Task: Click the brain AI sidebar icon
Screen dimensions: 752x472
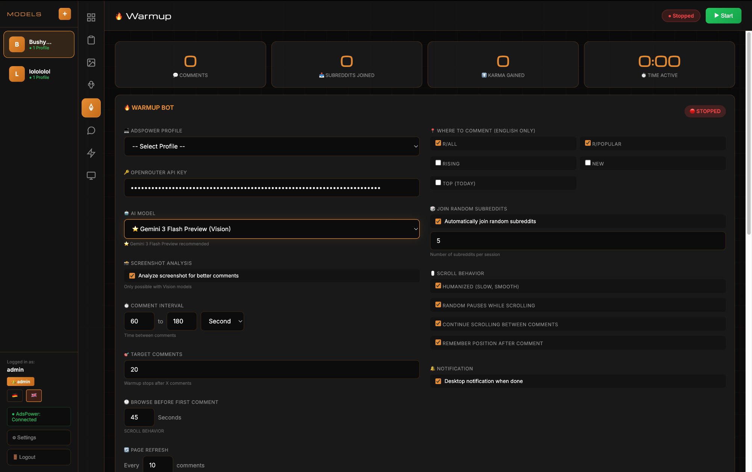Action: (x=91, y=85)
